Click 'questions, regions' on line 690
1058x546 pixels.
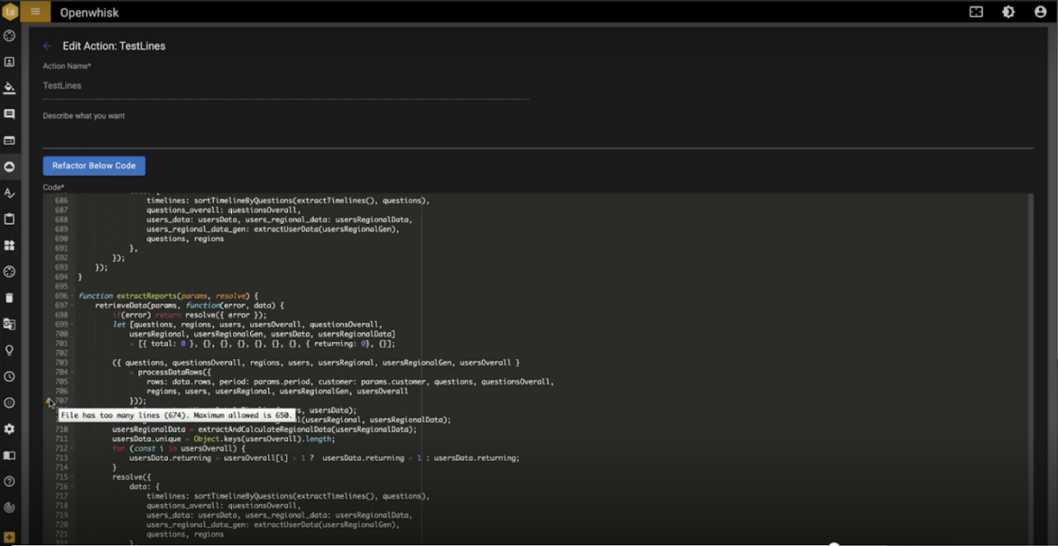click(x=185, y=238)
